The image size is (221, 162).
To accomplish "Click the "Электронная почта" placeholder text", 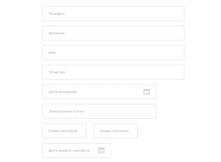I will (66, 111).
